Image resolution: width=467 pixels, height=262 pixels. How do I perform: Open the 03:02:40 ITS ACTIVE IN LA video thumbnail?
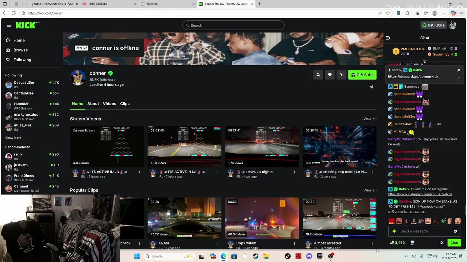click(184, 147)
